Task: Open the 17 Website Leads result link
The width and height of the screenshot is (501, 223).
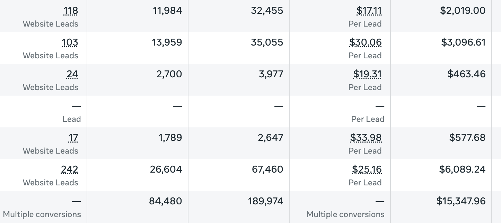Action: point(73,138)
